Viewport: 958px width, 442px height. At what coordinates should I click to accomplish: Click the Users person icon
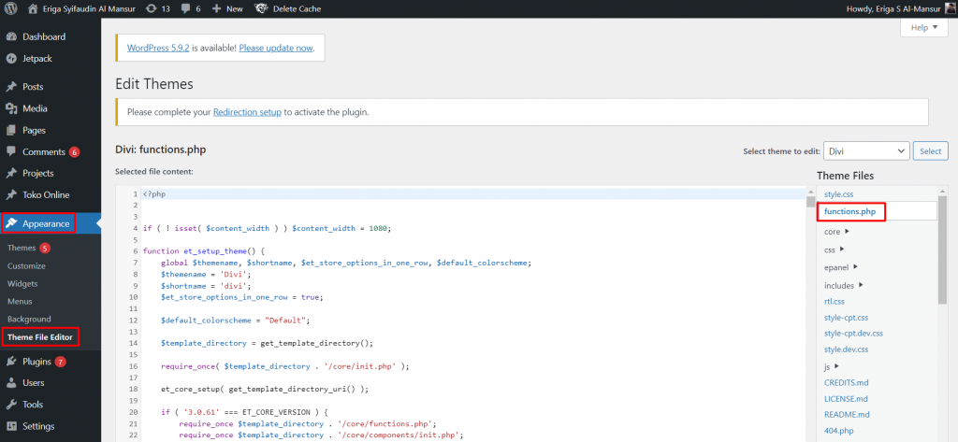[x=11, y=383]
